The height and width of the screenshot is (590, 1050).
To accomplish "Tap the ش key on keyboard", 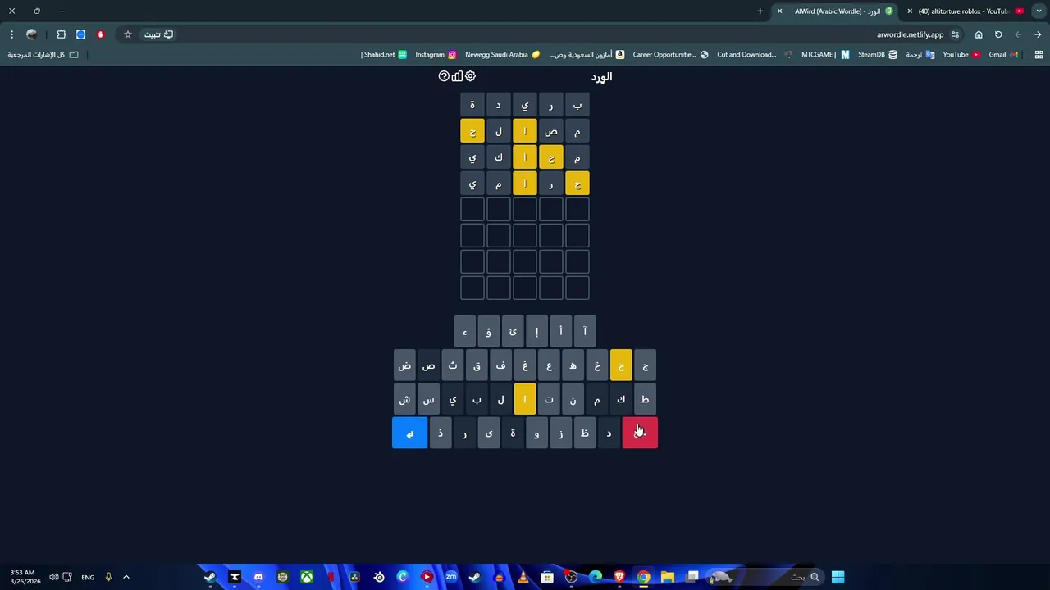I will click(404, 399).
